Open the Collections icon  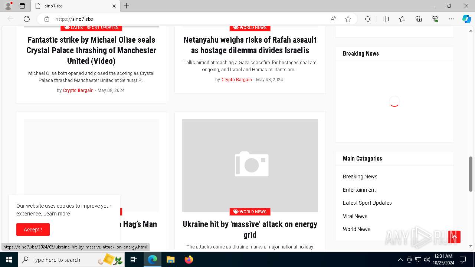419,19
